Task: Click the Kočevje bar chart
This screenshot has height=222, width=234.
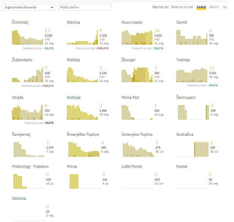Action: (82, 112)
